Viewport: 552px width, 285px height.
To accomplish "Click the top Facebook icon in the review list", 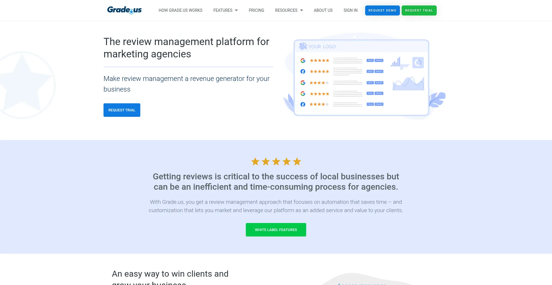I will 303,71.
